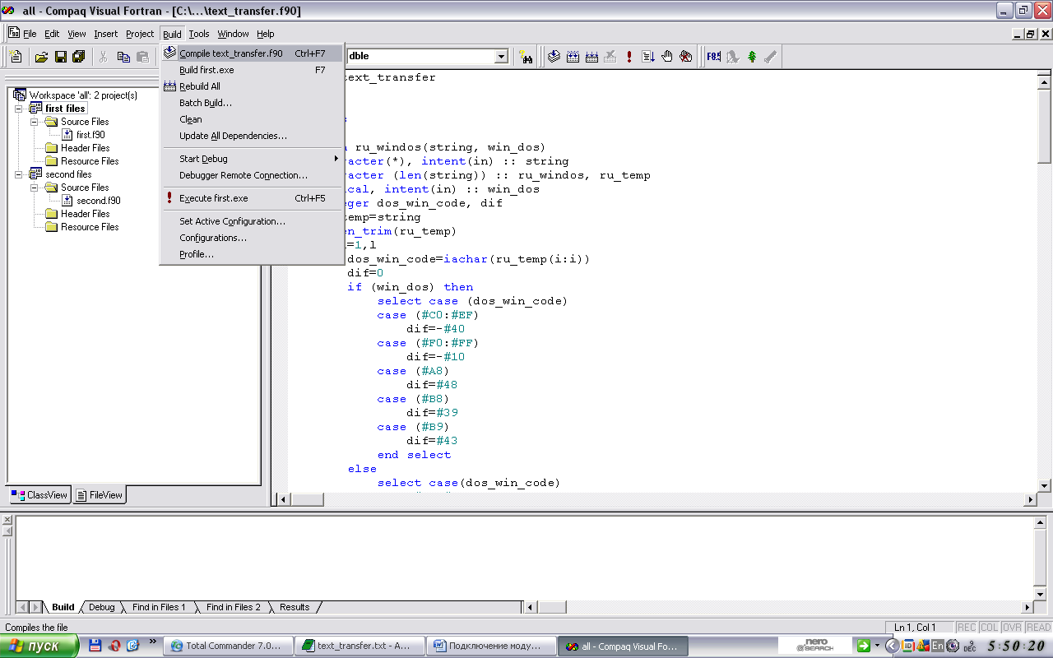This screenshot has width=1053, height=658.
Task: Open the Tools menu
Action: (199, 34)
